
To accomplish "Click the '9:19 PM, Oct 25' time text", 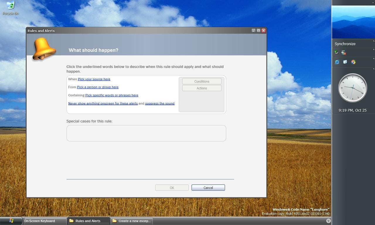I will pos(352,110).
